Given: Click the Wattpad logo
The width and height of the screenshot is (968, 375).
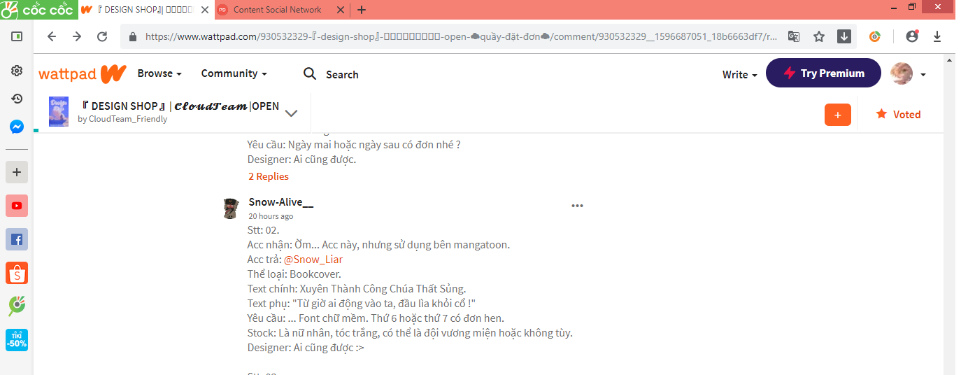Looking at the screenshot, I should click(x=82, y=73).
